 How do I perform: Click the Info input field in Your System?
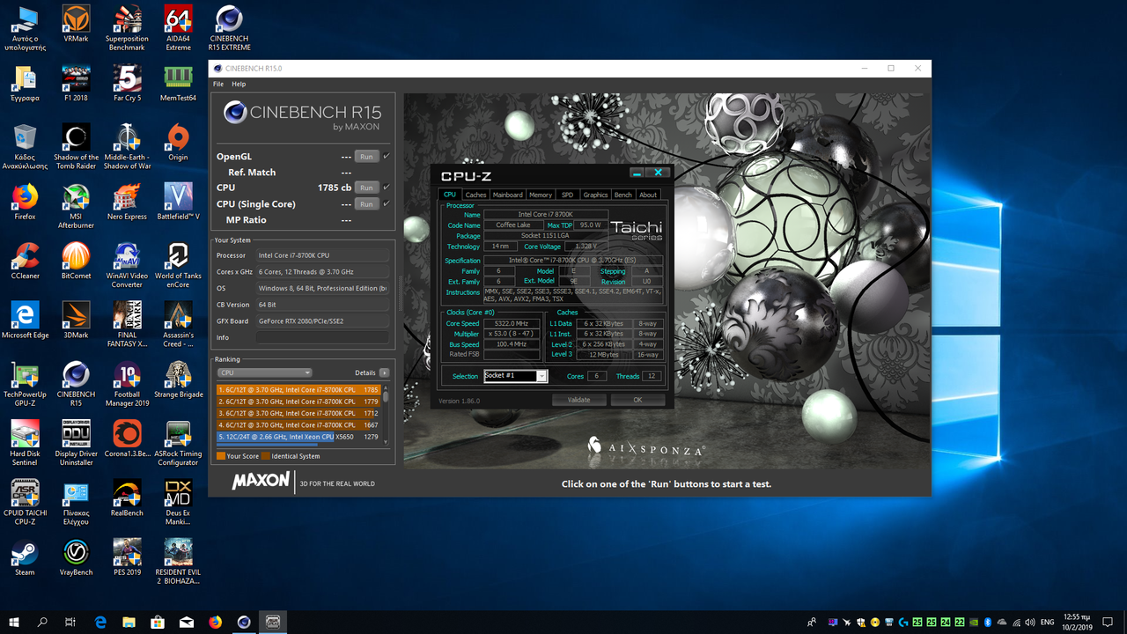(323, 337)
